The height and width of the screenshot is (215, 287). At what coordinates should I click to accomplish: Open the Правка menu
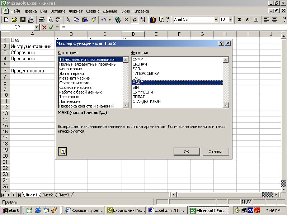[x=30, y=11]
